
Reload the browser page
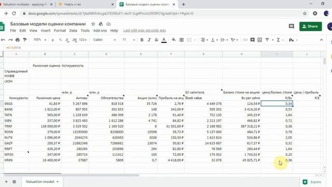(14, 14)
